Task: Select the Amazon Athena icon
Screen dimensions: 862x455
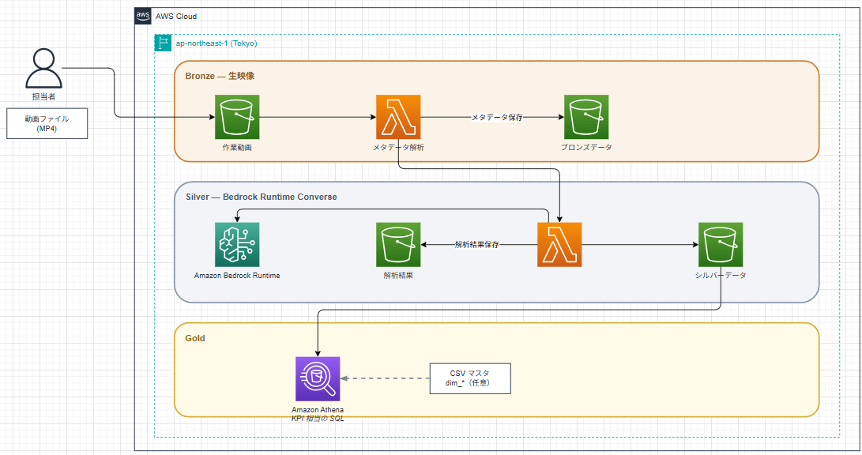Action: click(x=318, y=378)
